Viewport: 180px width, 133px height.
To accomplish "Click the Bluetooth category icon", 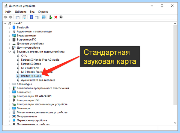I will point(14,27).
